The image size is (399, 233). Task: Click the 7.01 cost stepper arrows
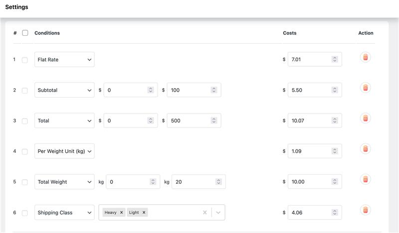[335, 59]
